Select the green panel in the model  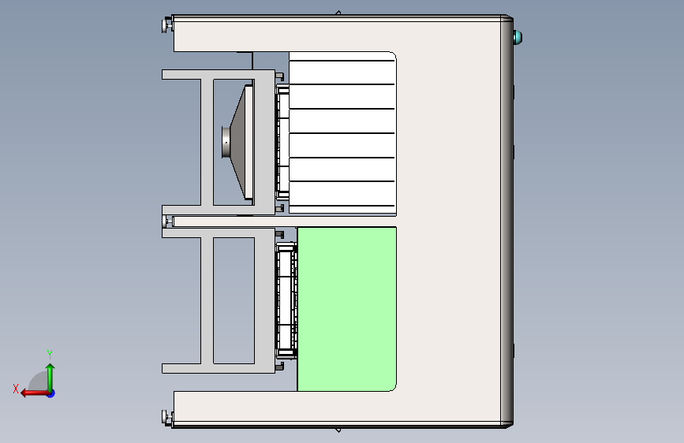(x=347, y=309)
